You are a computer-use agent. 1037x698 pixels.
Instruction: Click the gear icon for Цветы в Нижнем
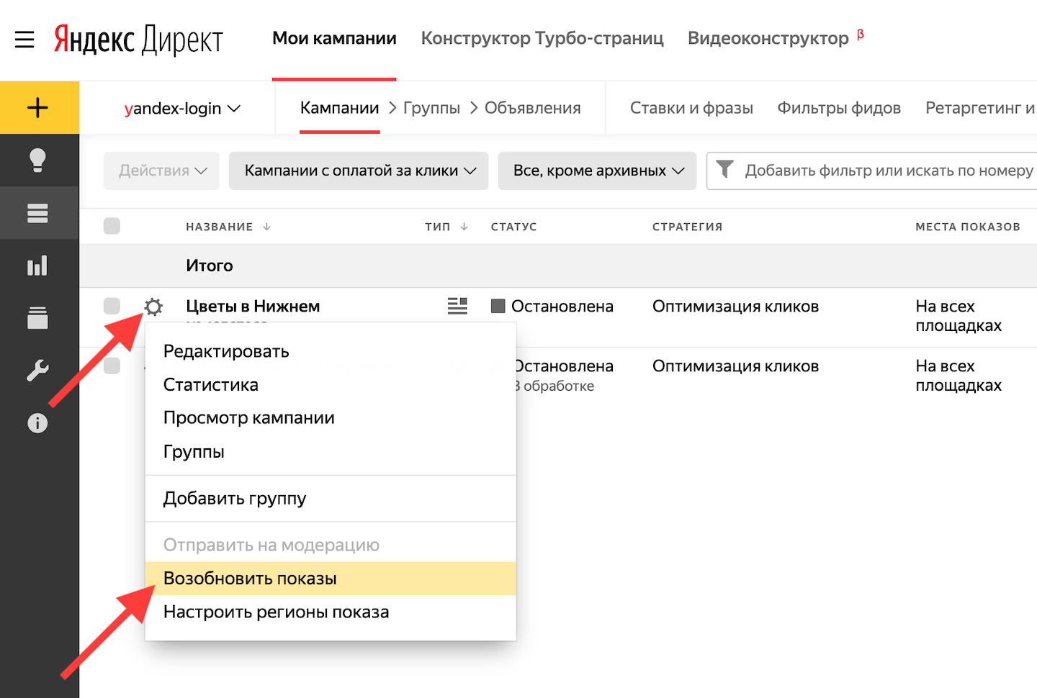pyautogui.click(x=153, y=307)
